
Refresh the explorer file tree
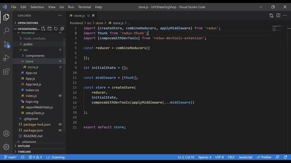55,29
